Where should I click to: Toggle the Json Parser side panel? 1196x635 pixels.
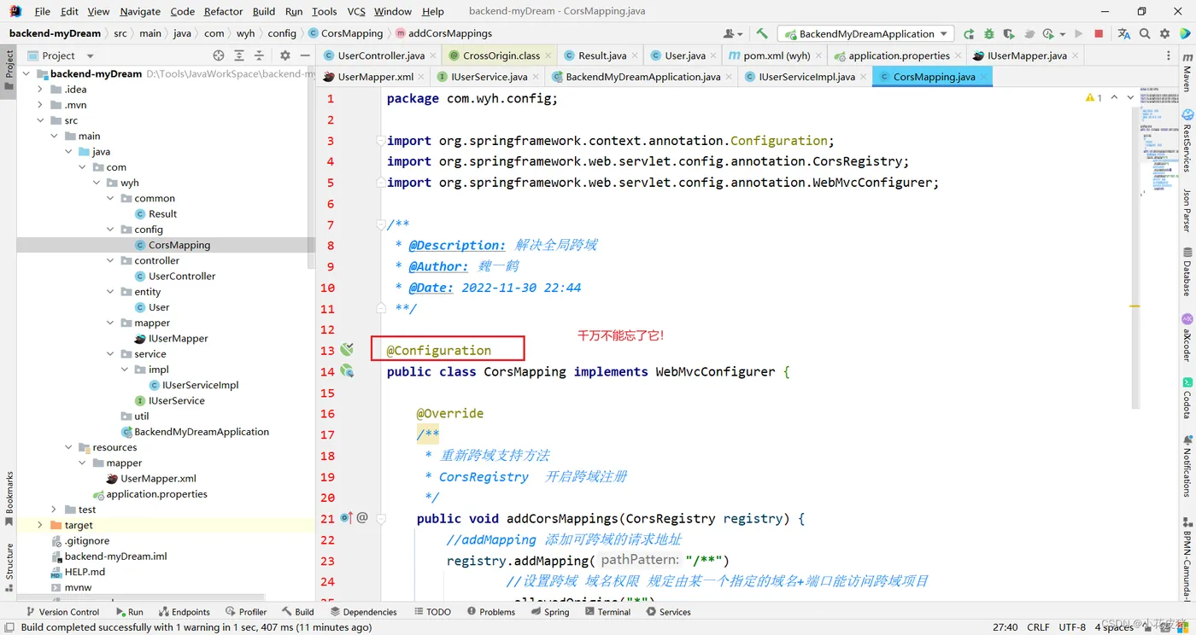[1187, 211]
